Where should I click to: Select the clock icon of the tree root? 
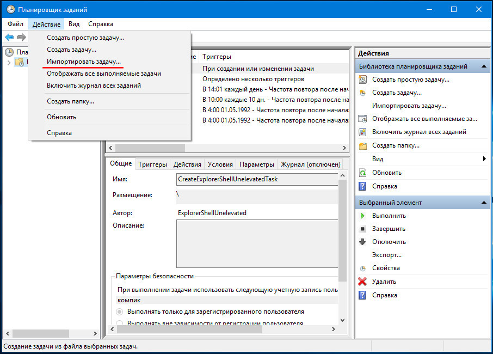pyautogui.click(x=9, y=52)
